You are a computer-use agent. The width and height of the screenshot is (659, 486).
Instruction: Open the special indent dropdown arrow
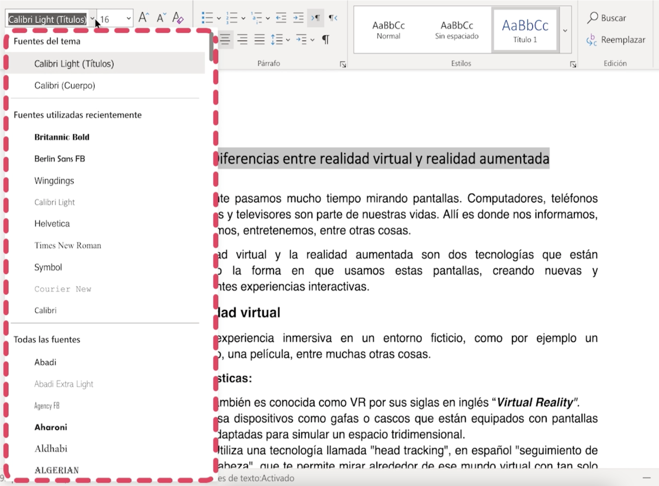(313, 40)
